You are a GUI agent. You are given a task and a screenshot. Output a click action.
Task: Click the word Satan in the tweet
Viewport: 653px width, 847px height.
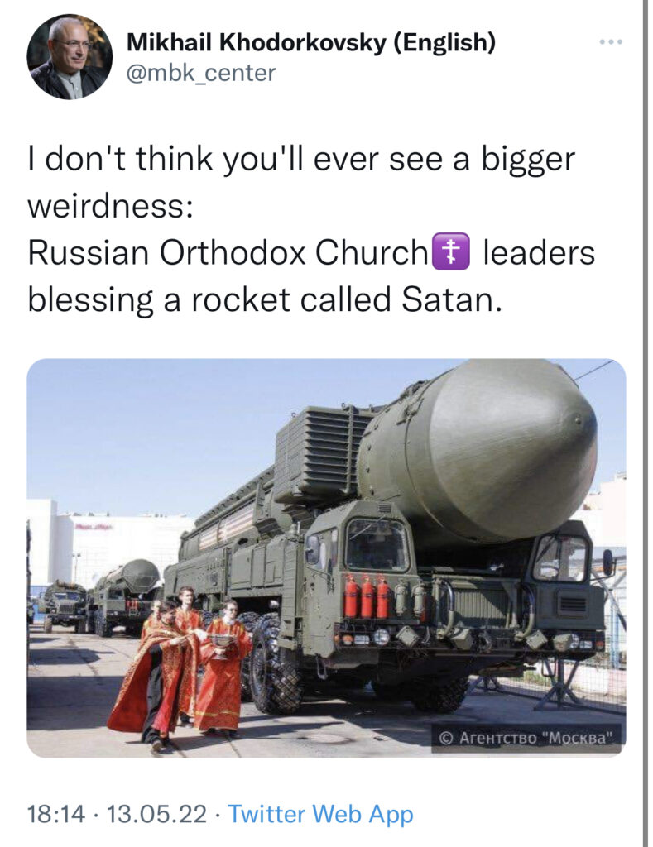(448, 299)
